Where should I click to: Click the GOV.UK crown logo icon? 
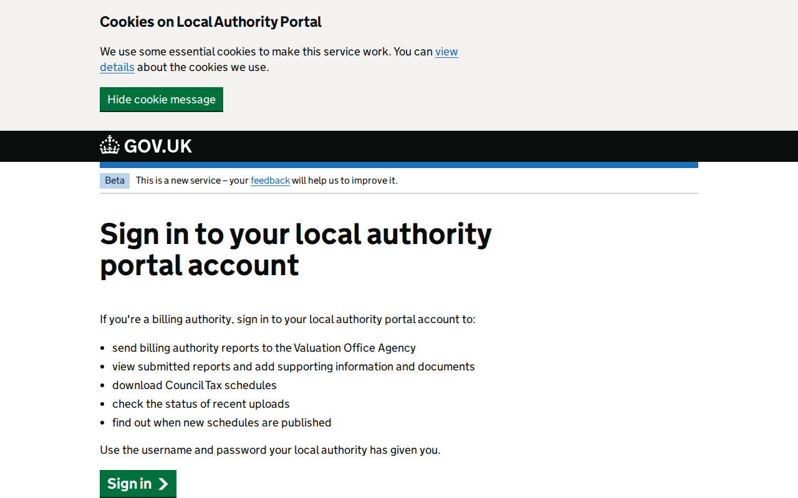(x=109, y=145)
